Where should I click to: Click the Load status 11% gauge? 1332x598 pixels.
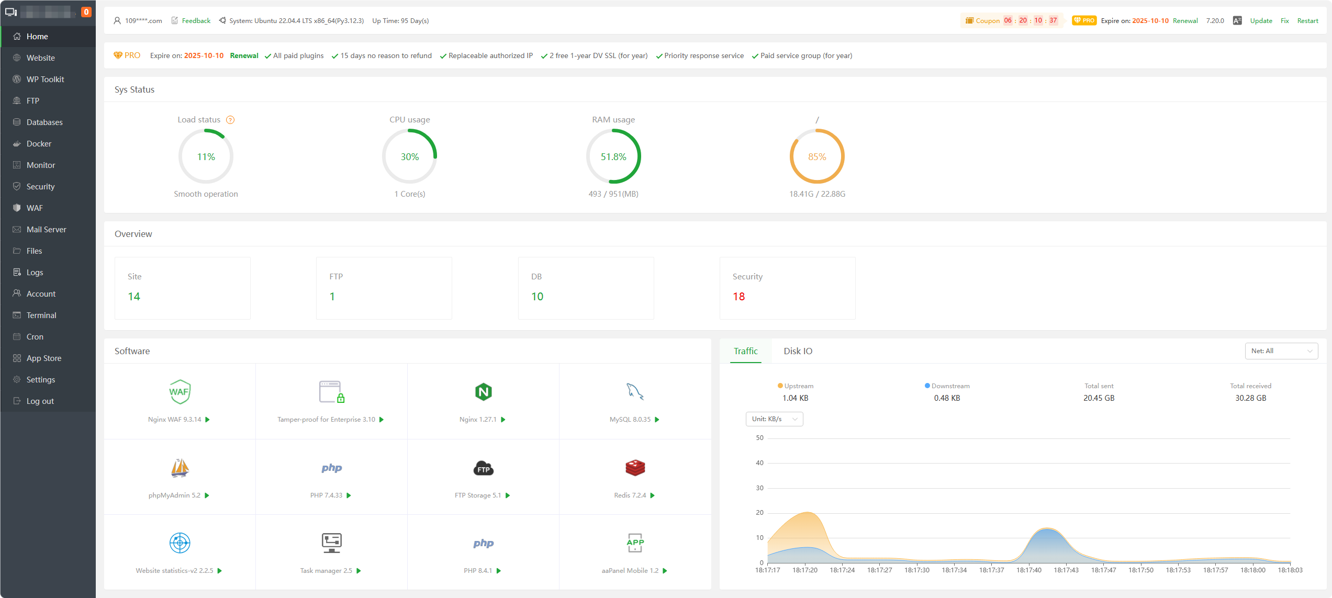pos(206,156)
